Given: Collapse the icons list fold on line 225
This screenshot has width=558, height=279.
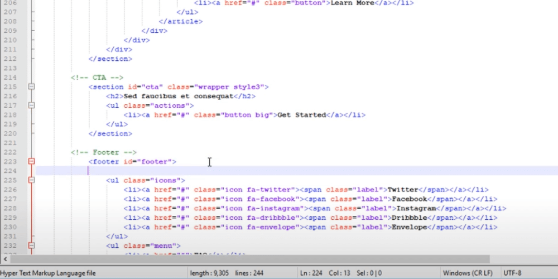Looking at the screenshot, I should pos(31,180).
